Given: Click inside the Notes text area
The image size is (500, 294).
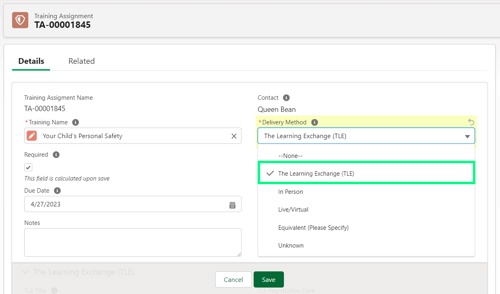Looking at the screenshot, I should (x=132, y=242).
